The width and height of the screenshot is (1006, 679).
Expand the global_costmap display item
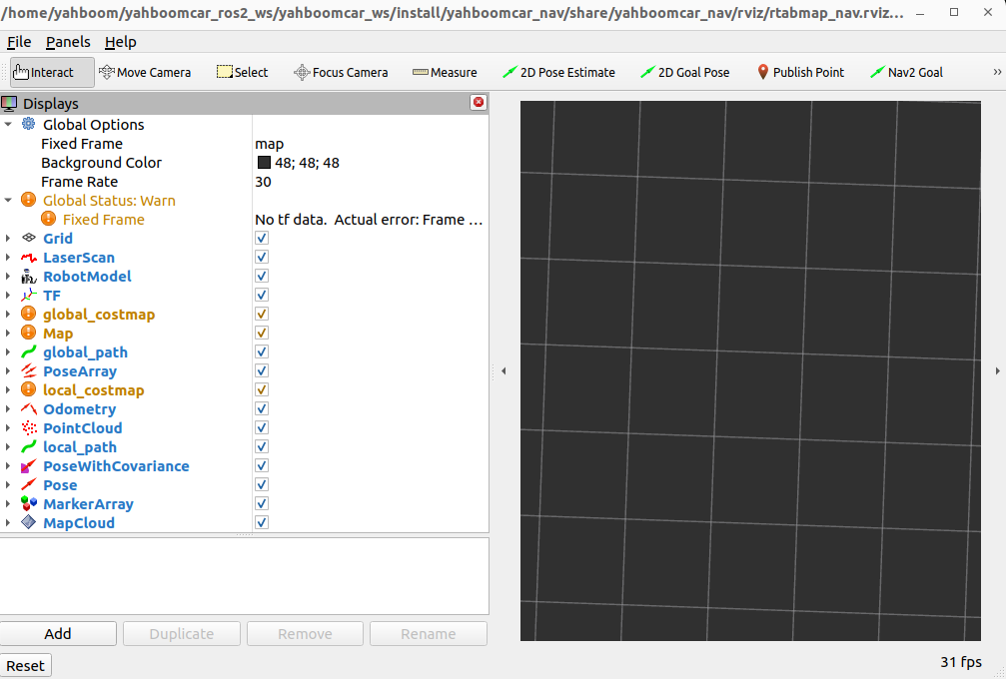pyautogui.click(x=9, y=315)
